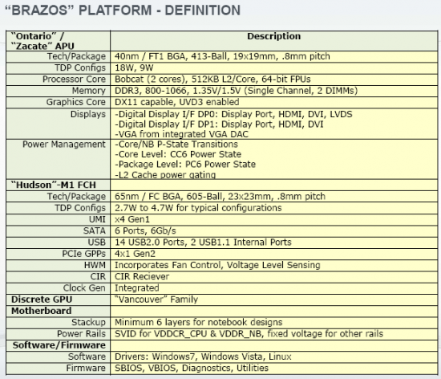This screenshot has height=379, width=441.
Task: Click the CIR Reciever entry
Action: pos(142,277)
